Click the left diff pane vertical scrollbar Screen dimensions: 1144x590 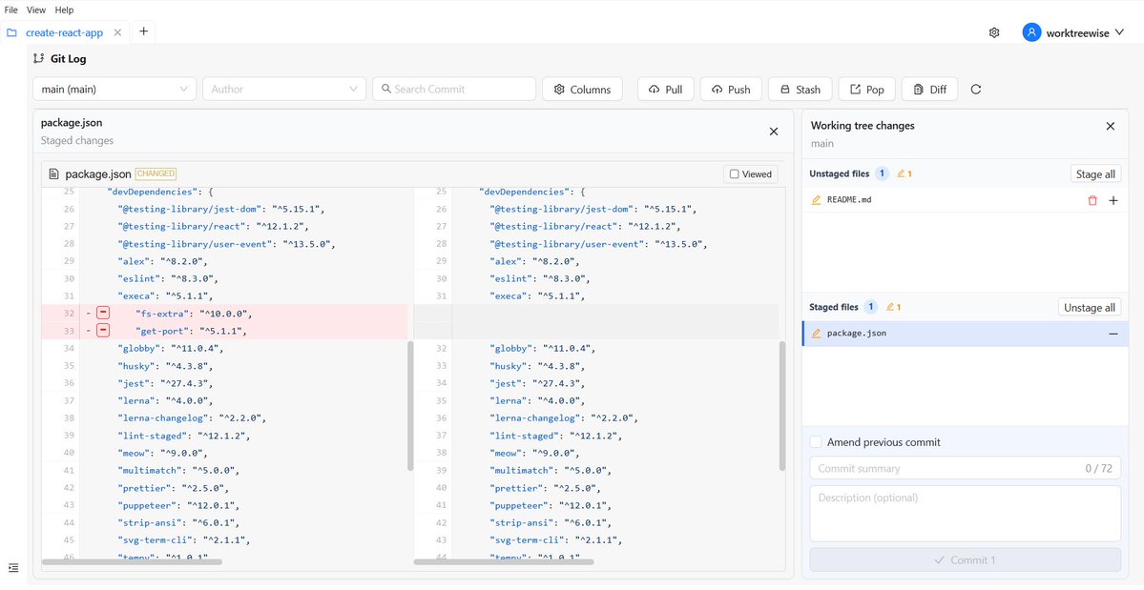tap(410, 406)
